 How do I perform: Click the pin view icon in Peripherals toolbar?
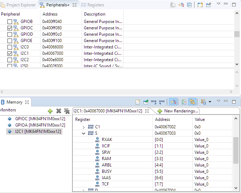(x=209, y=5)
